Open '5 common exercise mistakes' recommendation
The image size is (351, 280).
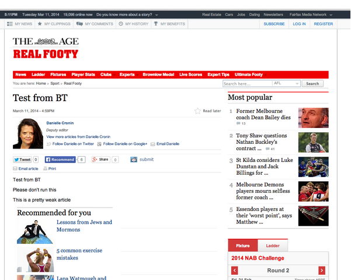[x=79, y=254]
